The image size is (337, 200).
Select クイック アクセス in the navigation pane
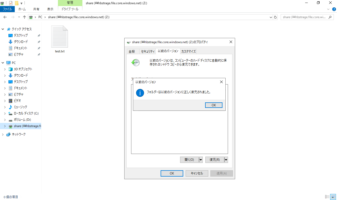(x=22, y=29)
